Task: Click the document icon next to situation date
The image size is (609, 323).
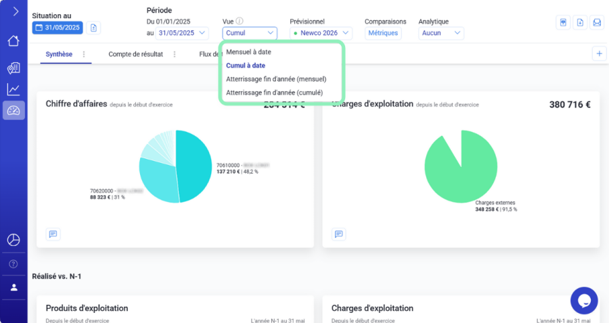Action: click(x=93, y=28)
